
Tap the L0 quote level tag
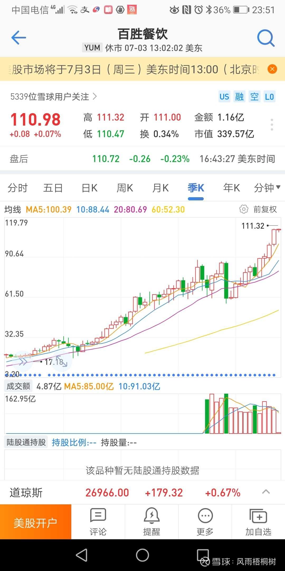269,96
